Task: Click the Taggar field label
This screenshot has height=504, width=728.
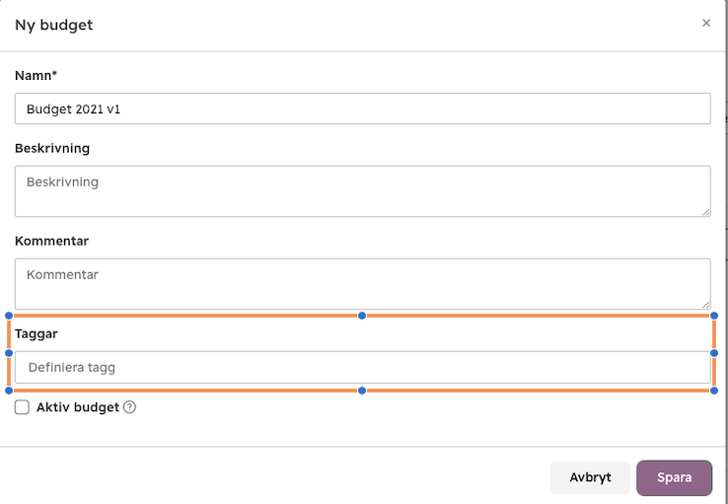Action: 36,333
